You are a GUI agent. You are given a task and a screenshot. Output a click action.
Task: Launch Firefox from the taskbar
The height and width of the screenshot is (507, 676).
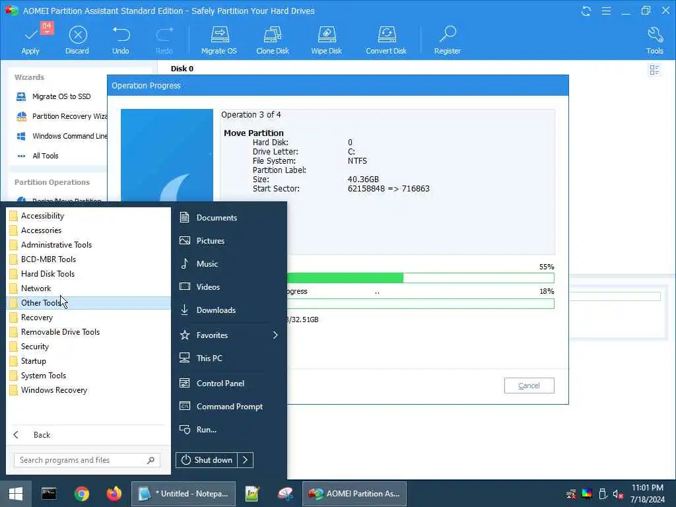(114, 494)
